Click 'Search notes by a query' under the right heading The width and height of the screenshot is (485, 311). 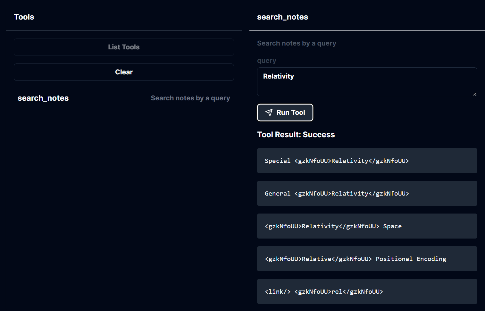tap(297, 43)
